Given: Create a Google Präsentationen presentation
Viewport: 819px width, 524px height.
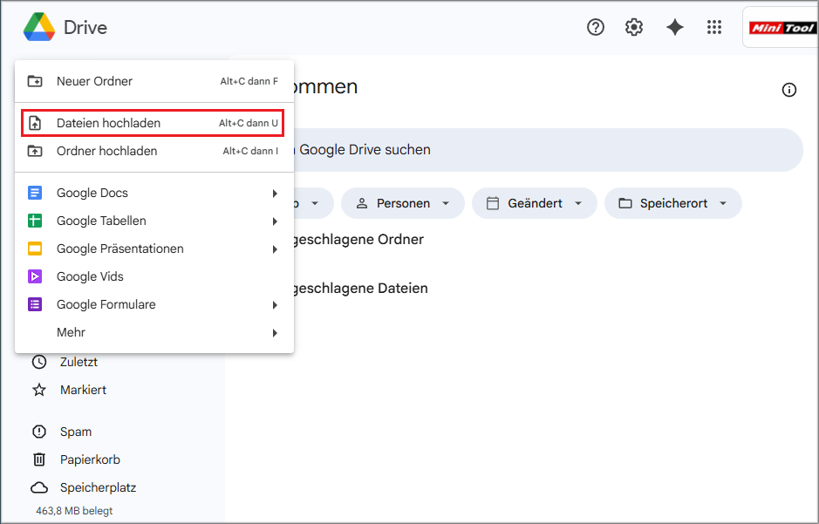Looking at the screenshot, I should pyautogui.click(x=119, y=248).
